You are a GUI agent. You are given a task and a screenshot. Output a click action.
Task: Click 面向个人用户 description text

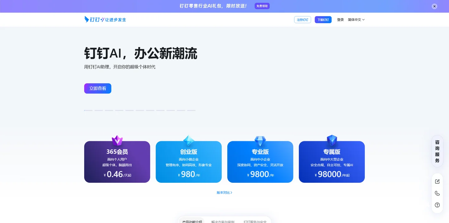click(117, 159)
